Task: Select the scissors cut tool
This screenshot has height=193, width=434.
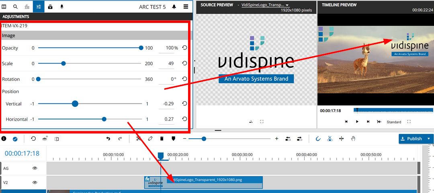Action: tap(138, 139)
